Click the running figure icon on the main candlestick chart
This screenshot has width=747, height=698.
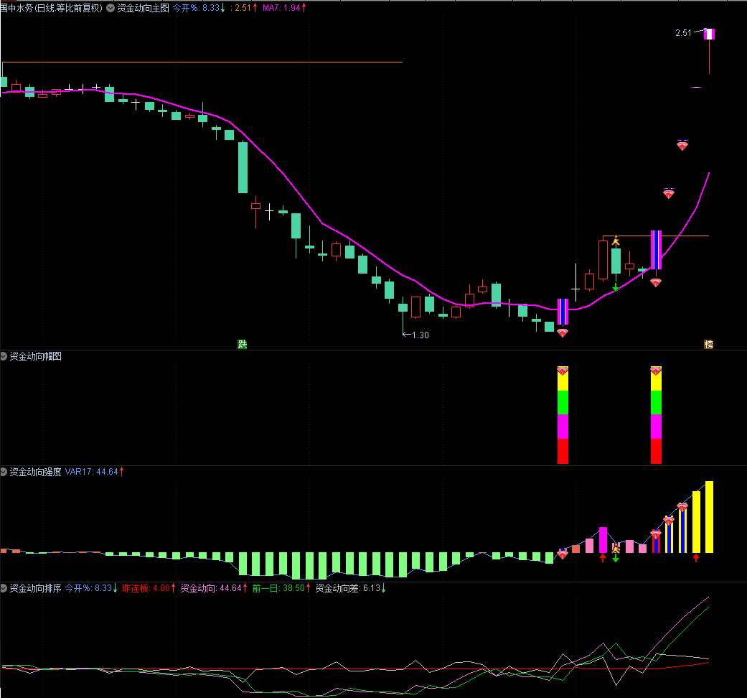615,241
